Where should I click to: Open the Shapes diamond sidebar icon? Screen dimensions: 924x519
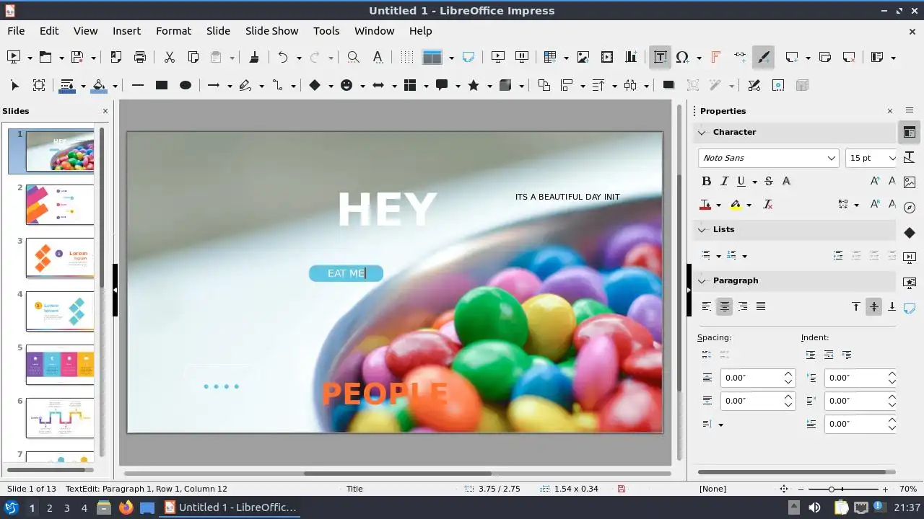click(x=910, y=232)
